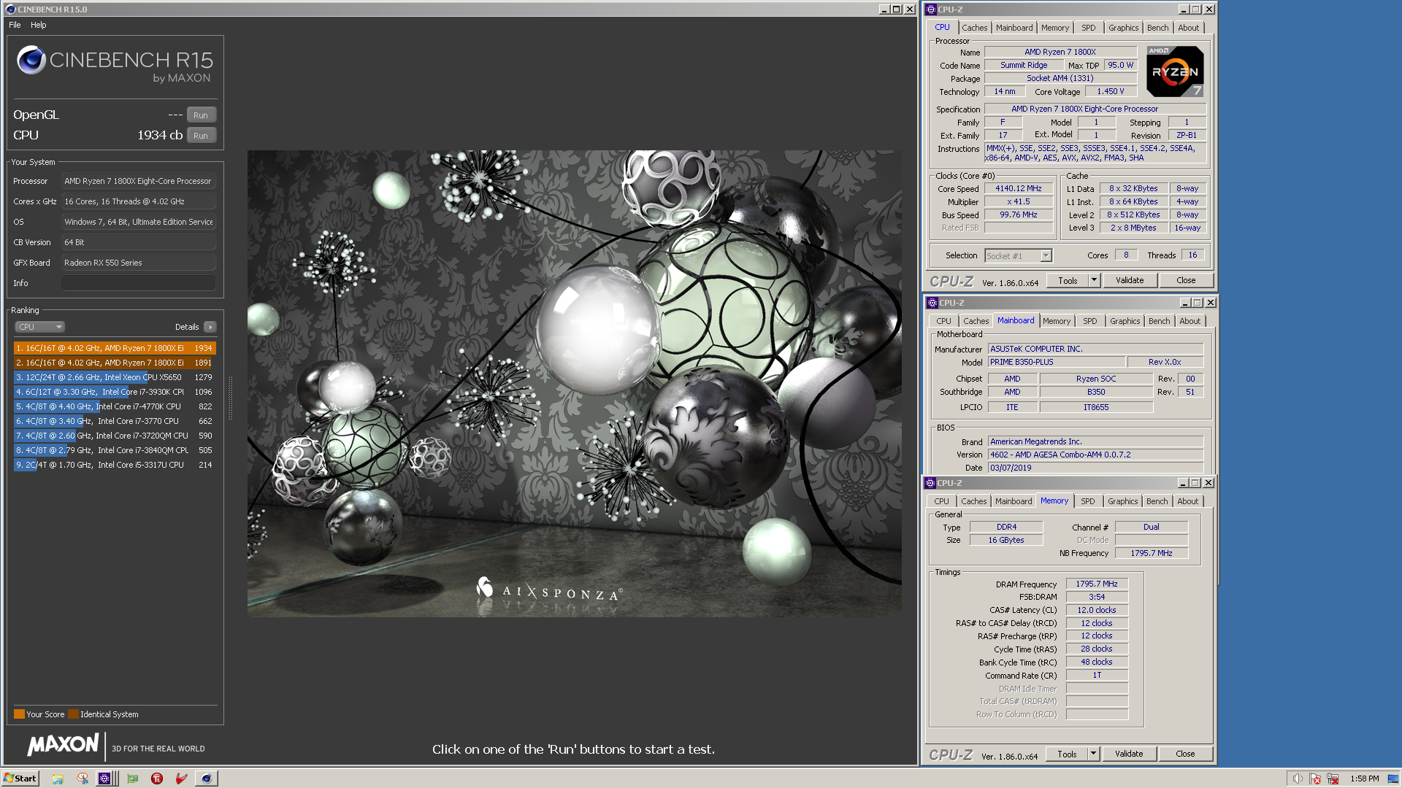This screenshot has width=1402, height=788.
Task: Select the Core i7-3930K ranking row
Action: (x=115, y=392)
